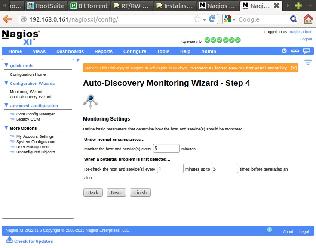Image resolution: width=316 pixels, height=248 pixels.
Task: Click the permalink chain icon in navbar
Action: pyautogui.click(x=295, y=51)
